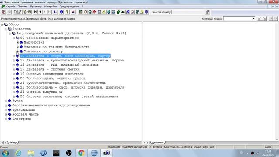Click the VIN number in status bar
The image size is (279, 157).
point(135,147)
